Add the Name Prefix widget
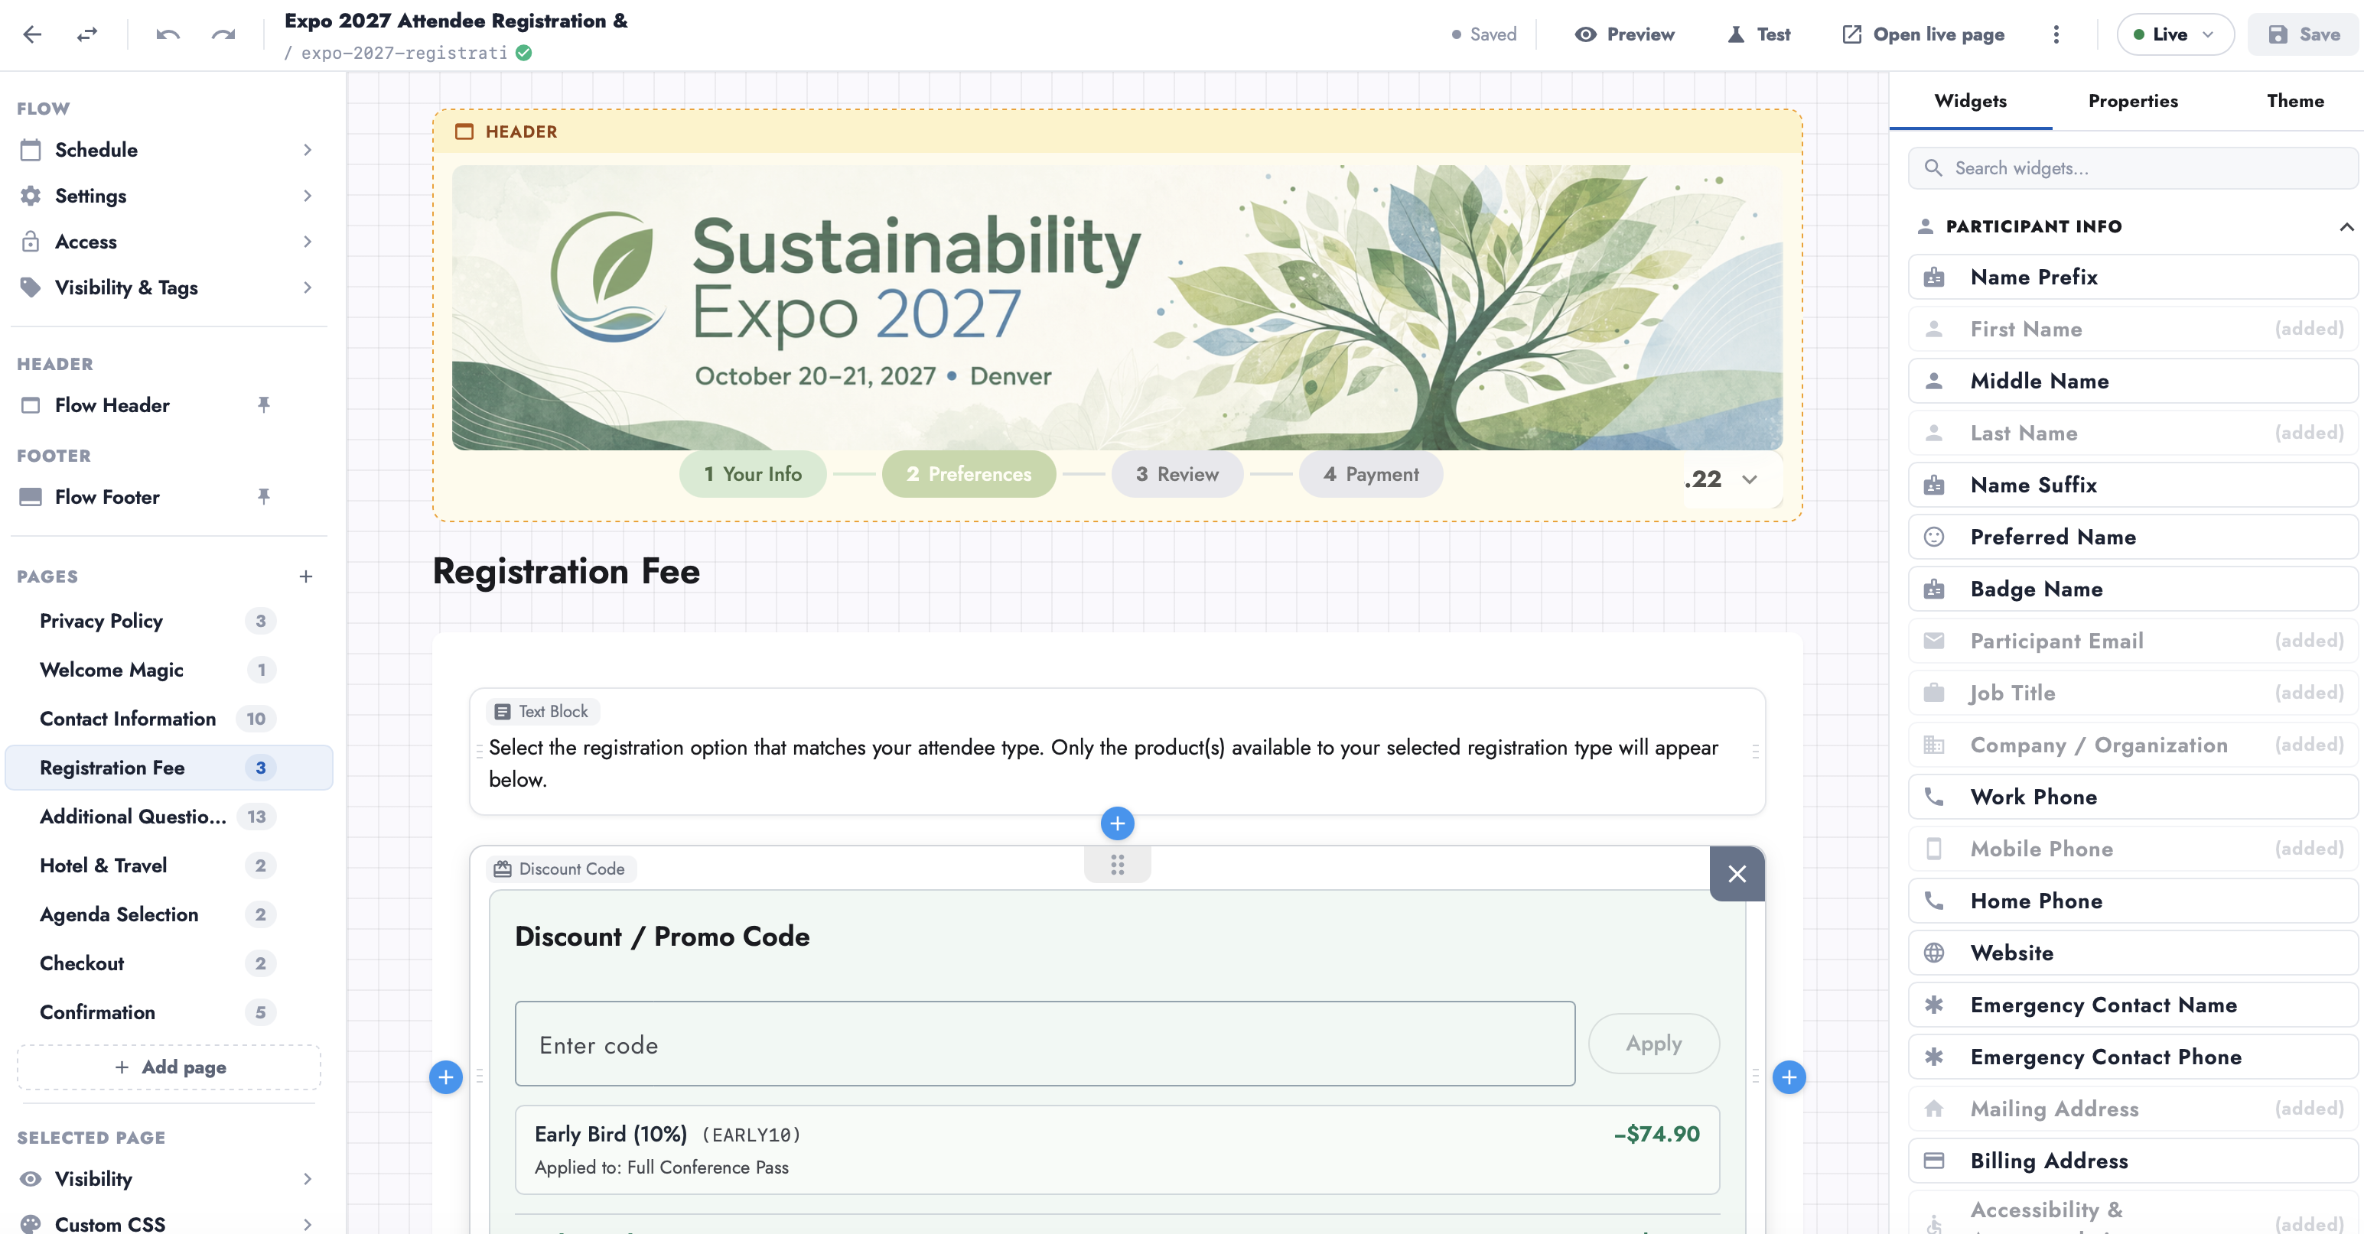The width and height of the screenshot is (2364, 1234). [2133, 277]
